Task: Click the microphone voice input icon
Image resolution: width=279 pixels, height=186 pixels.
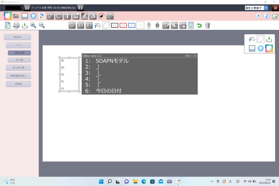Action: [149, 25]
